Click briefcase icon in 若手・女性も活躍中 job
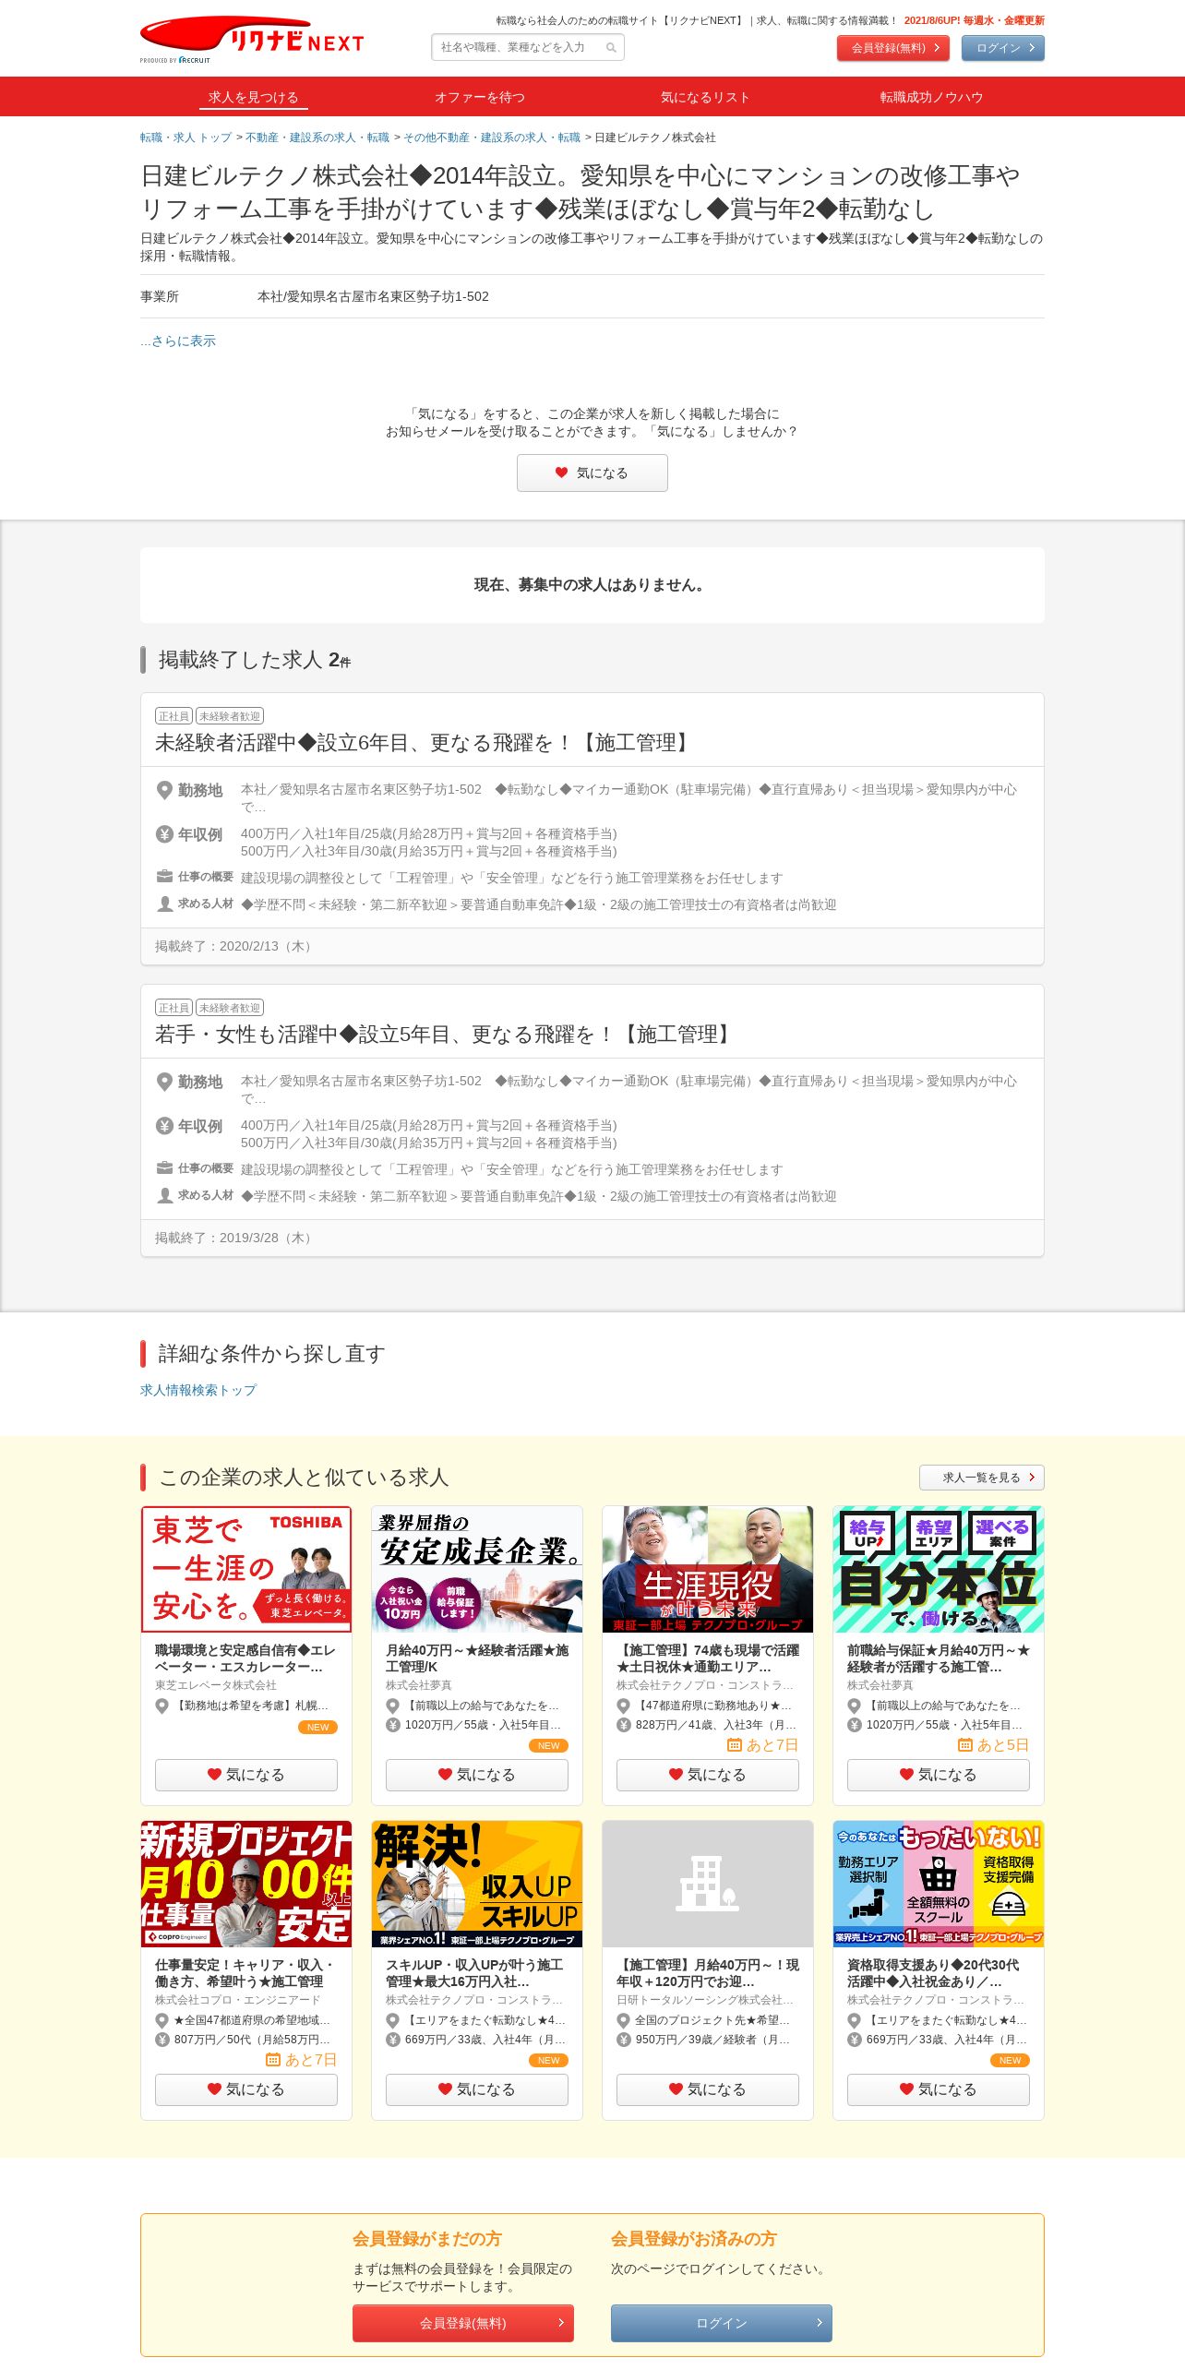 click(x=164, y=1168)
